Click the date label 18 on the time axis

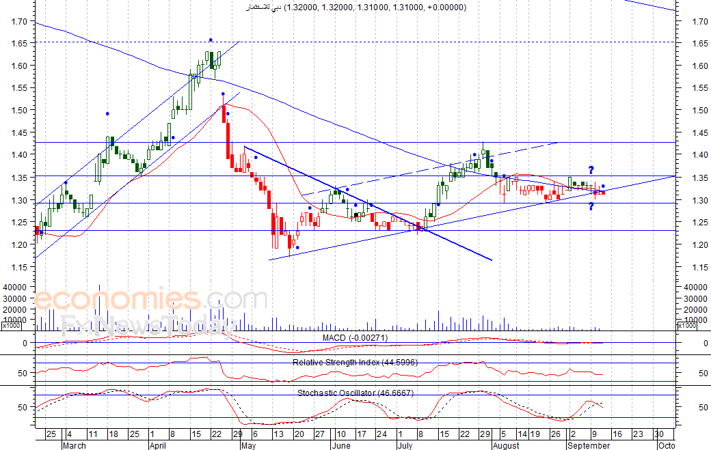coord(113,434)
